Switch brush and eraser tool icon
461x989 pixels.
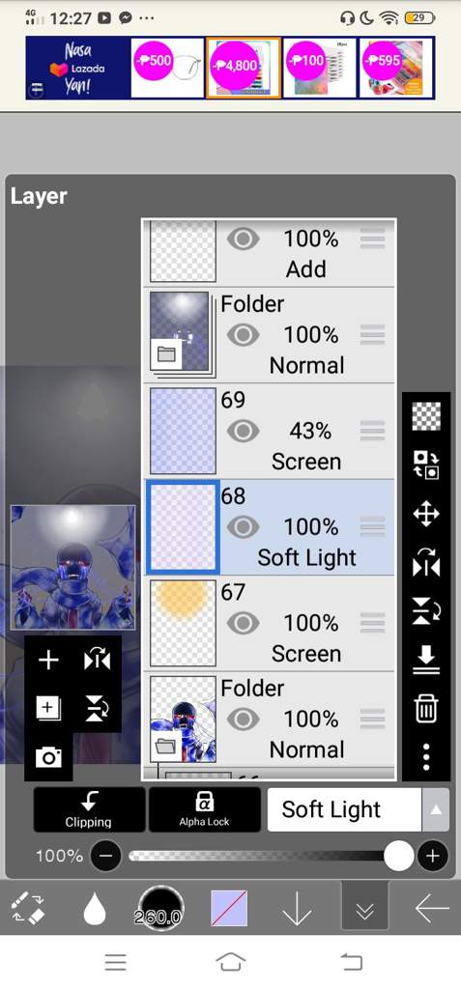[28, 908]
